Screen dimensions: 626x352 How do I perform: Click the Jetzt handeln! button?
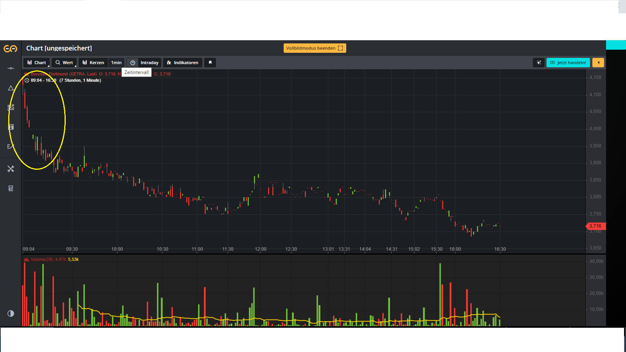pos(568,63)
